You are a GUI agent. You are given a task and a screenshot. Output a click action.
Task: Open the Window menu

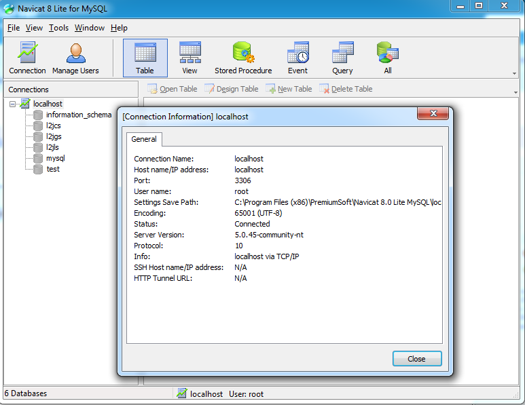coord(90,28)
